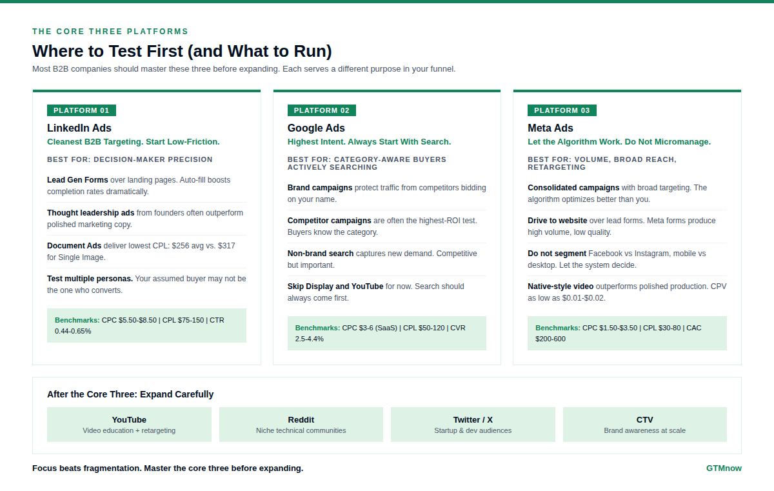Image resolution: width=774 pixels, height=491 pixels.
Task: Click 'After the Core Three: Expand Carefully' heading
Action: pos(130,394)
